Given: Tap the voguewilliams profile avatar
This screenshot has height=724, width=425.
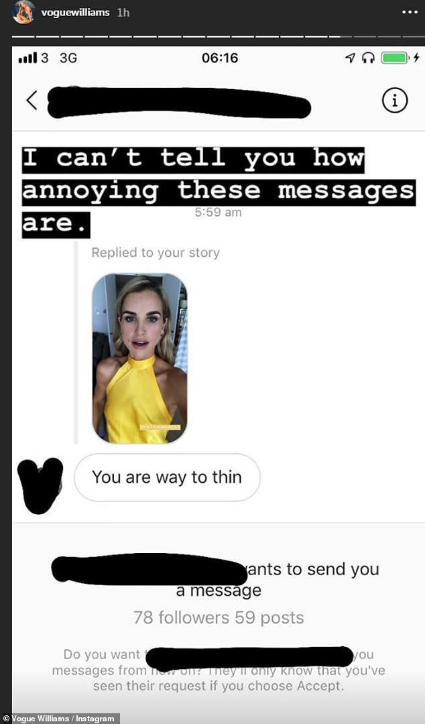Looking at the screenshot, I should coord(24,12).
